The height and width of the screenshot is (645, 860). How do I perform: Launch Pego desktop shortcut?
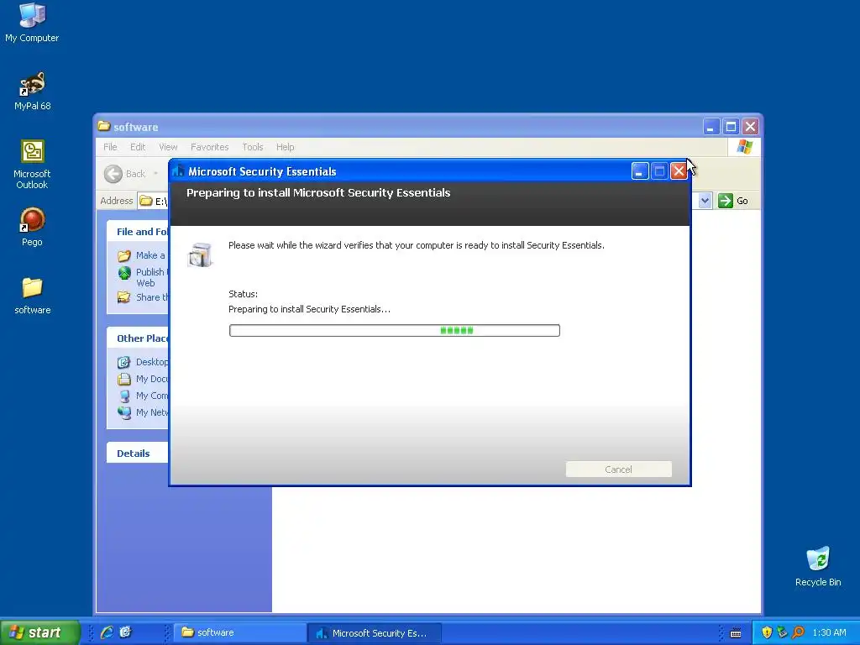32,227
